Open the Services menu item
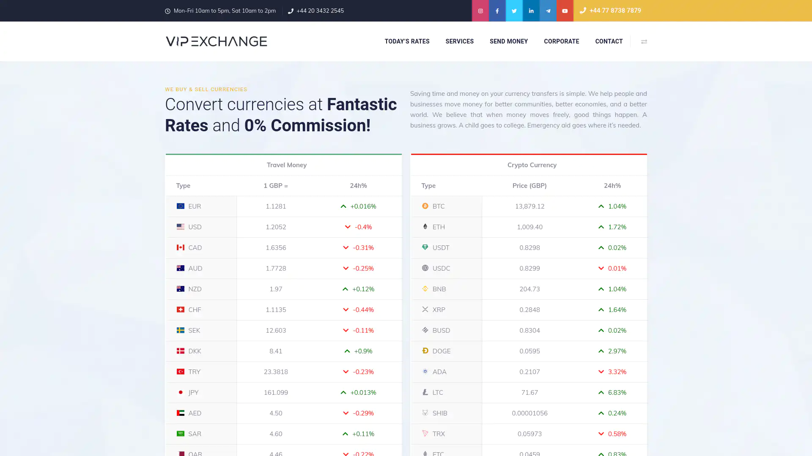The image size is (812, 456). [x=459, y=41]
